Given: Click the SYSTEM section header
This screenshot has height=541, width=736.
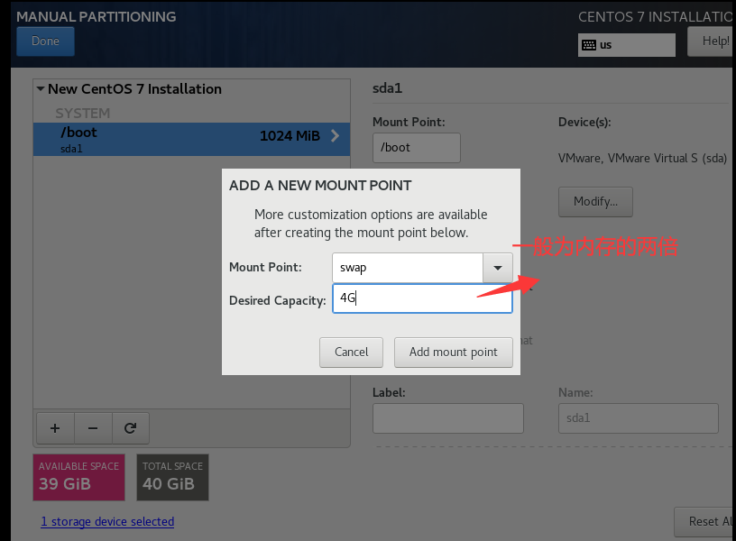Looking at the screenshot, I should (83, 113).
